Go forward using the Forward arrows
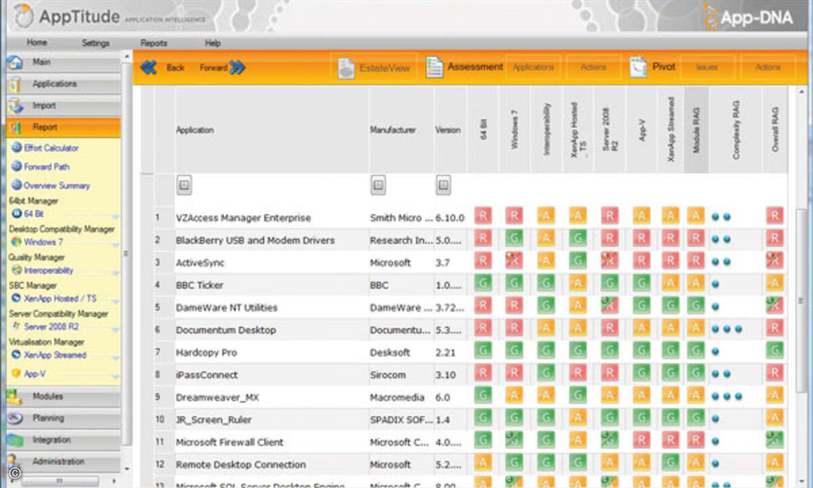This screenshot has width=813, height=488. (237, 67)
